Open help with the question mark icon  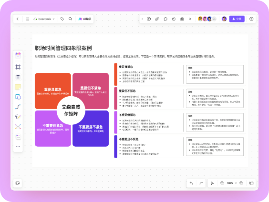click(x=251, y=19)
